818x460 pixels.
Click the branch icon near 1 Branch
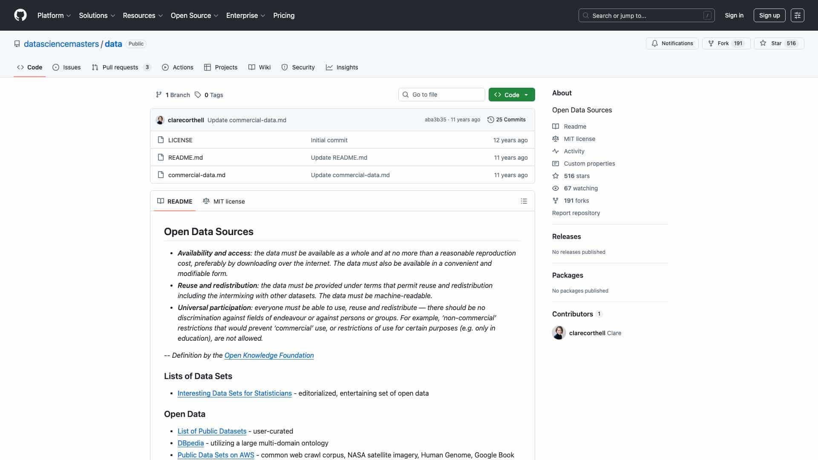point(159,95)
